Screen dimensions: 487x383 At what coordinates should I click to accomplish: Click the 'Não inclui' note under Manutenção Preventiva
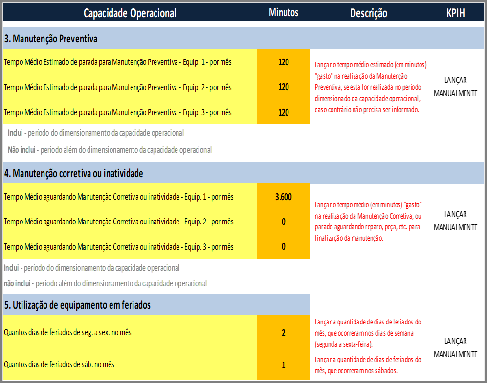click(110, 150)
